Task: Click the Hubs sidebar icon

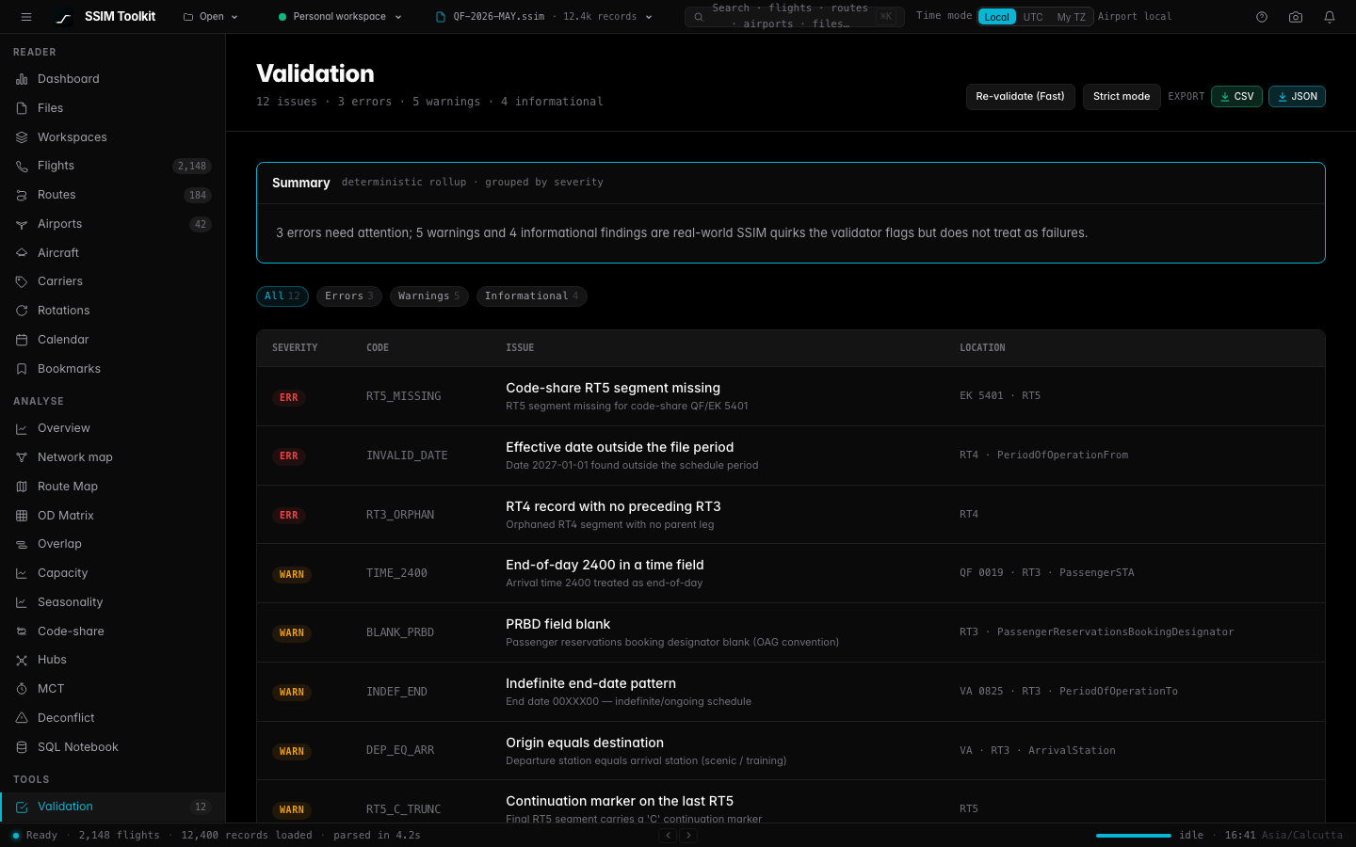Action: pyautogui.click(x=22, y=660)
